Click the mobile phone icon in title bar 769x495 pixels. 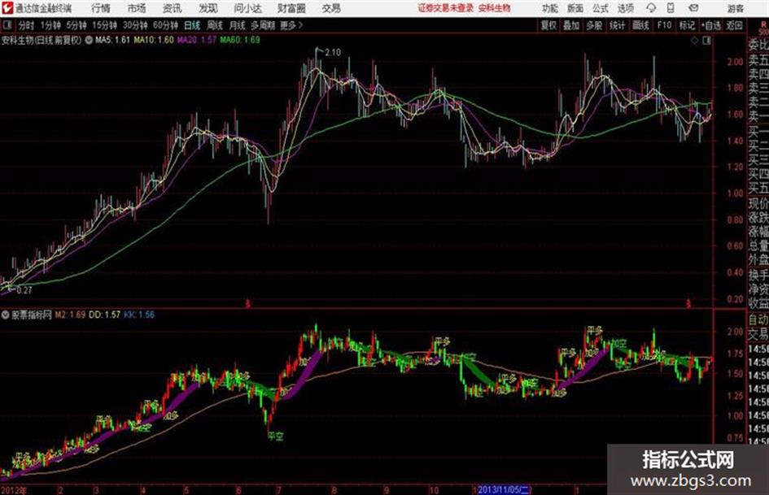(x=671, y=8)
